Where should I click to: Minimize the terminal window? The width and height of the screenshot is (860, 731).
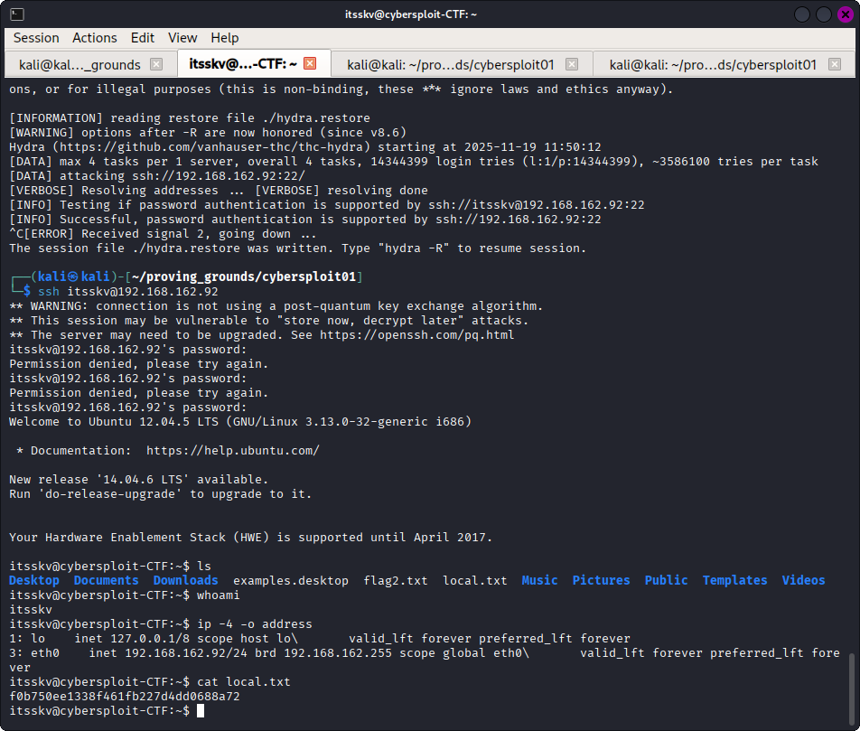click(802, 14)
